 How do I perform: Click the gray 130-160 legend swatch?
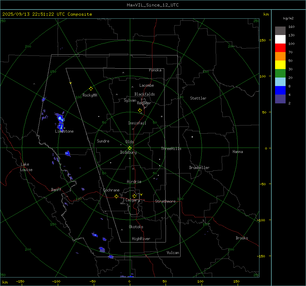[x=280, y=31]
